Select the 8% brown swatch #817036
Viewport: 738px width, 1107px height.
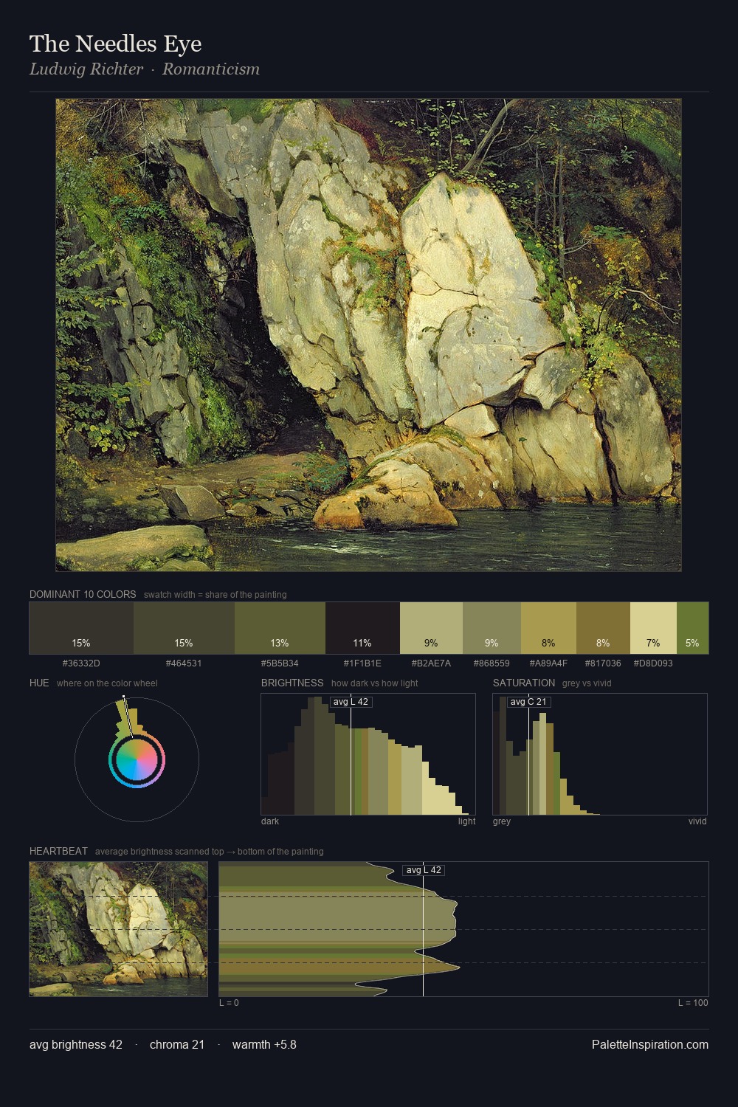click(x=603, y=628)
